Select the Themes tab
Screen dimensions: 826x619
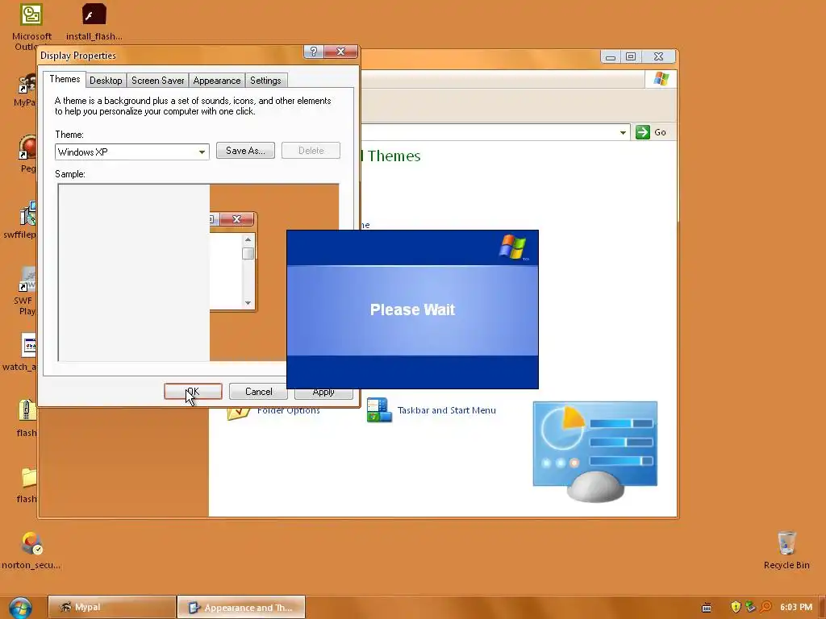65,79
